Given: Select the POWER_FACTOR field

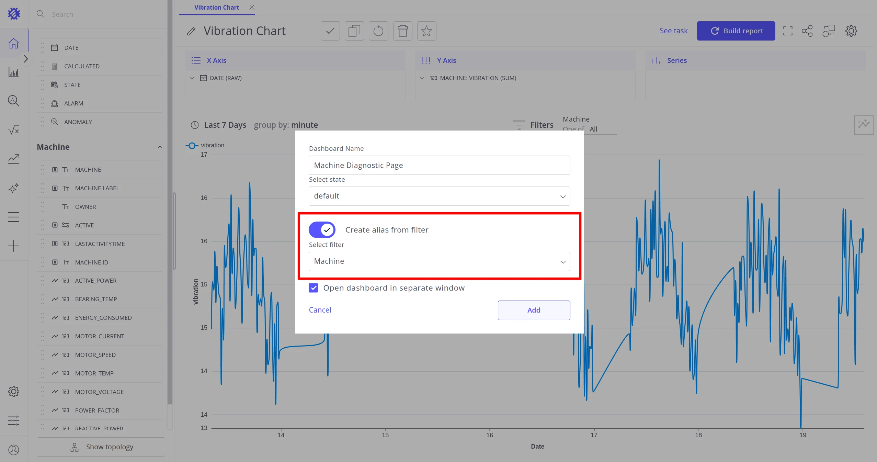Looking at the screenshot, I should [100, 410].
